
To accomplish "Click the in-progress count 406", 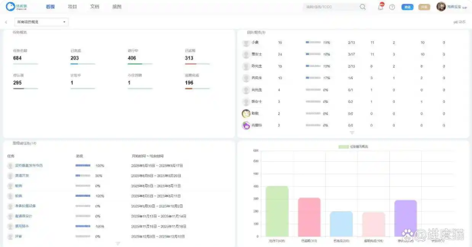I will click(132, 58).
